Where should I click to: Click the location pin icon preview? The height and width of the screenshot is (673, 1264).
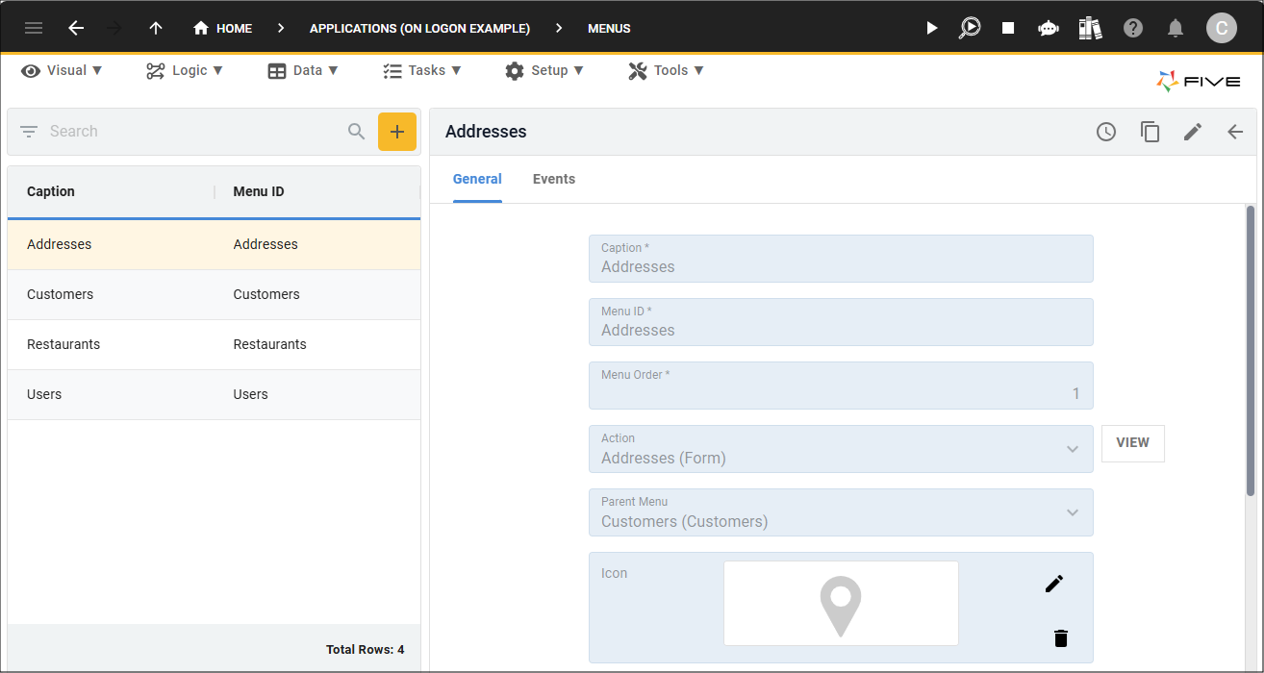841,606
